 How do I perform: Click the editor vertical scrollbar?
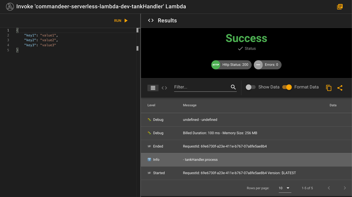click(137, 39)
